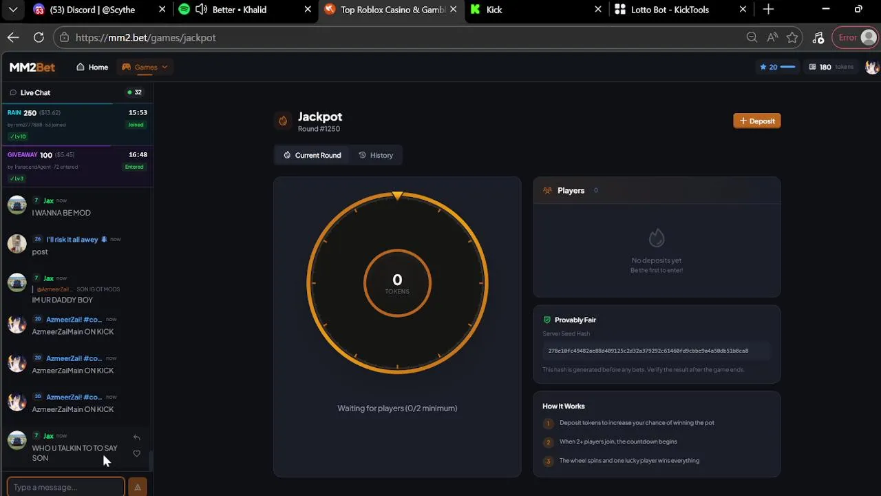This screenshot has width=881, height=496.
Task: Click I'll risk it all awey username
Action: pos(72,239)
